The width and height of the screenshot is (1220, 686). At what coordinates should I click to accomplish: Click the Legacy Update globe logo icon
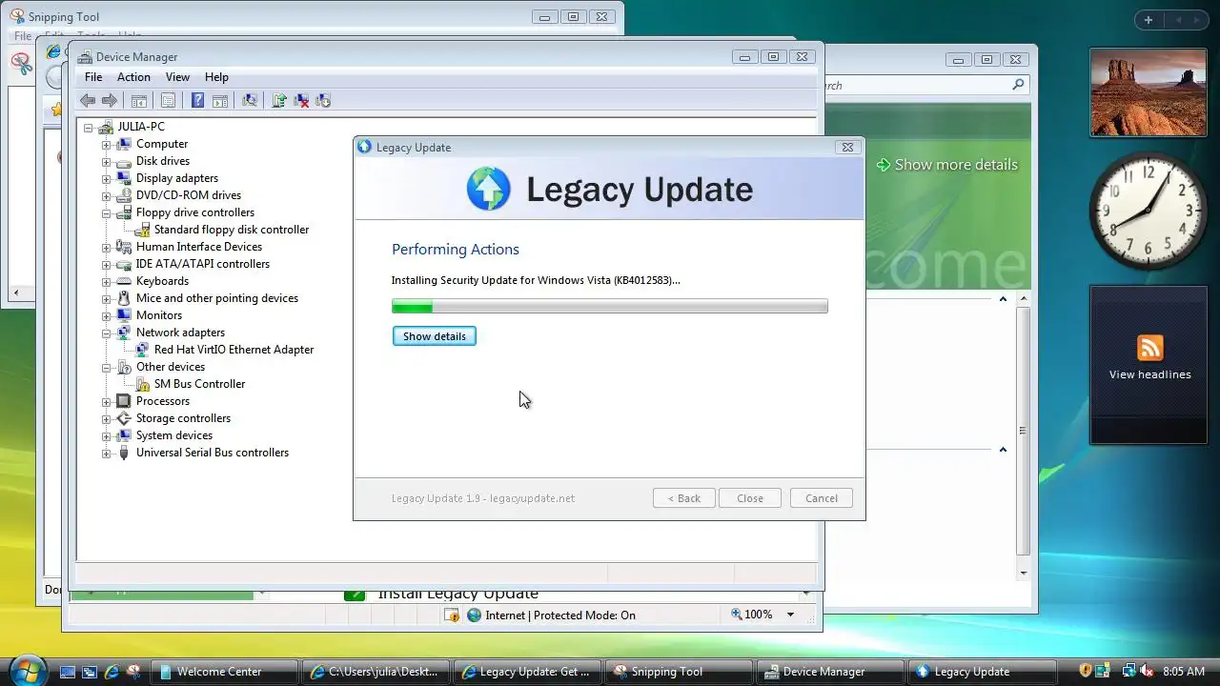489,189
